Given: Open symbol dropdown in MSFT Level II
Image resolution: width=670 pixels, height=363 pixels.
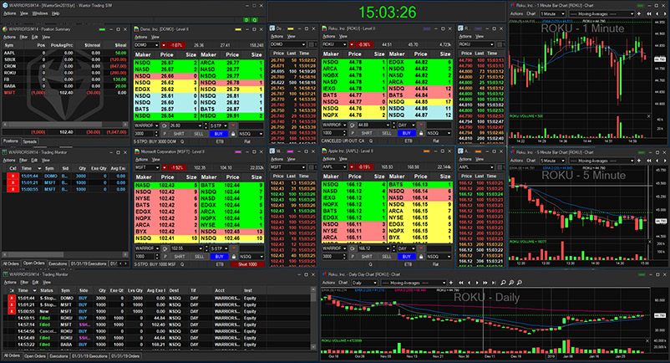Looking at the screenshot, I should [157, 167].
